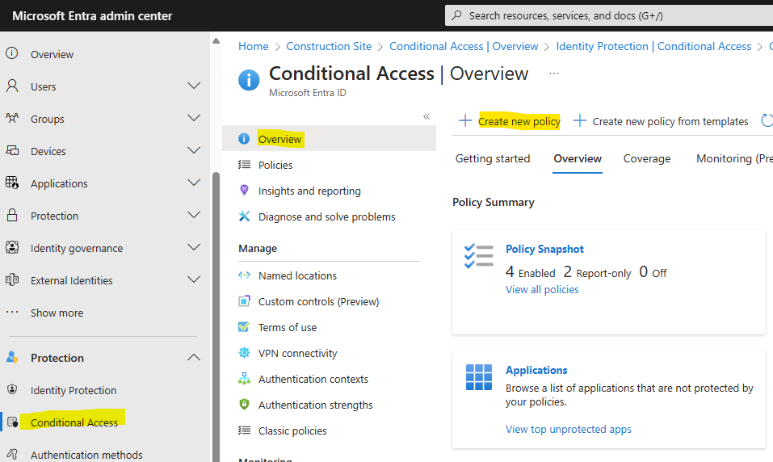Click the Groups people icon
The height and width of the screenshot is (462, 773).
12,119
